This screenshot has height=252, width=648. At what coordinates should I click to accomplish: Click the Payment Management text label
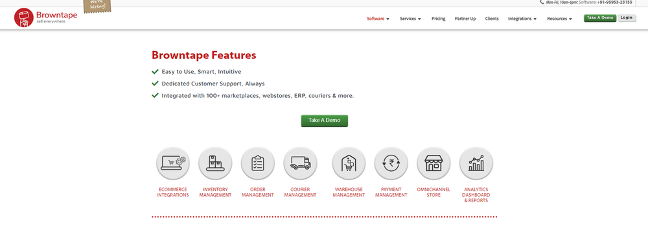pos(391,192)
